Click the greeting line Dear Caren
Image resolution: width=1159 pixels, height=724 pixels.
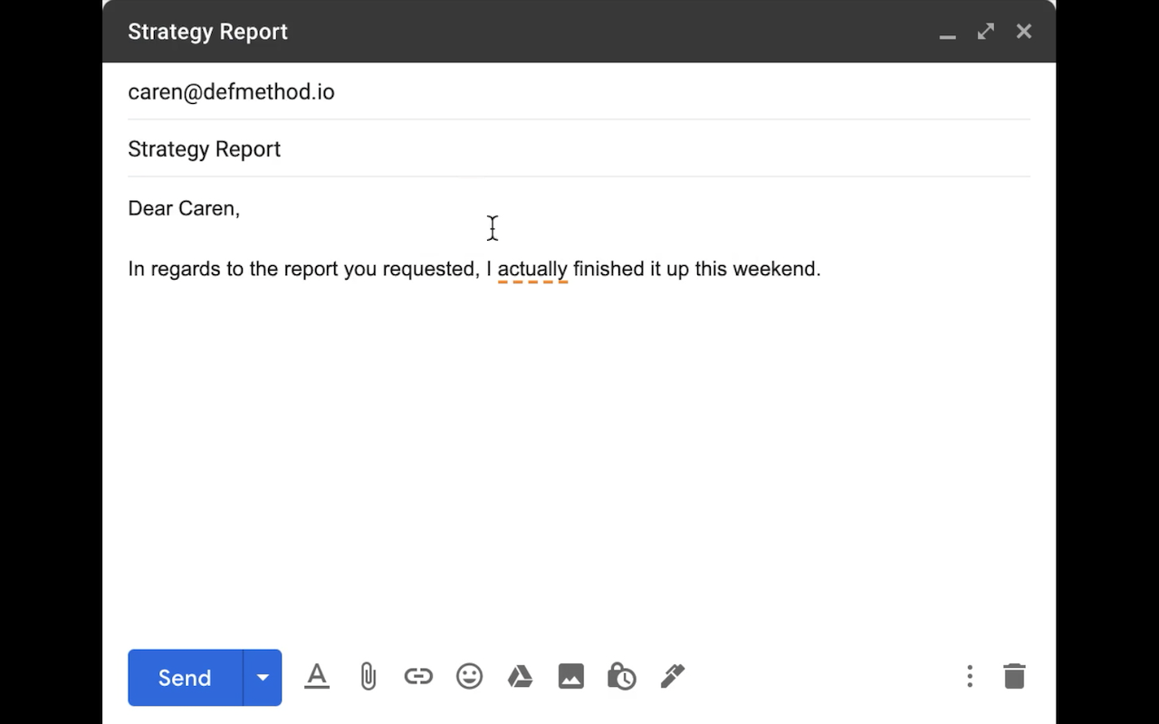184,208
